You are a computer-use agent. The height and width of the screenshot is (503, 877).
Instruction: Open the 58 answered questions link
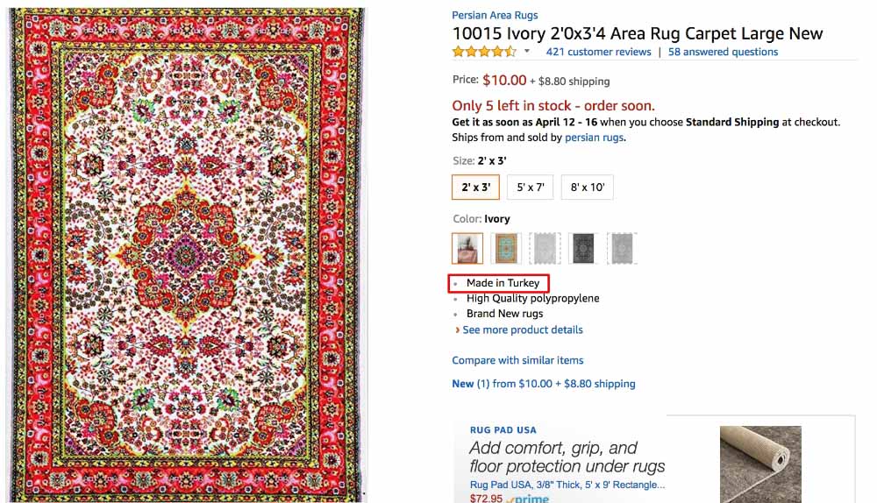(723, 52)
